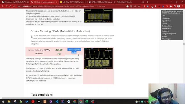Open the shield extension icon in toolbar
The height and width of the screenshot is (104, 185).
coord(155,6)
